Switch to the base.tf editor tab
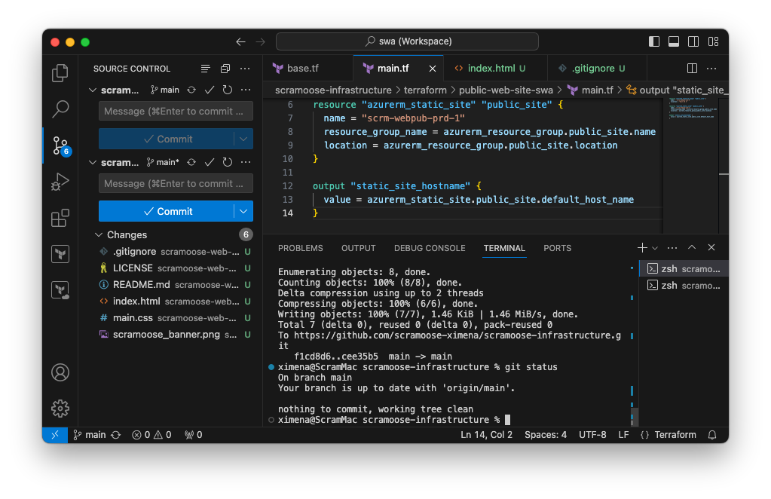Image resolution: width=771 pixels, height=499 pixels. [x=308, y=69]
